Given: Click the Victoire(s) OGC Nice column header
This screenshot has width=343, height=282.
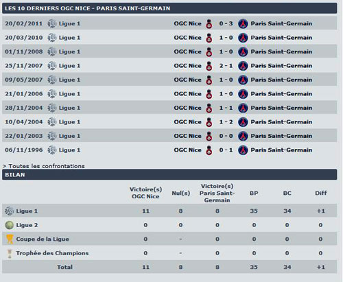Looking at the screenshot, I should pyautogui.click(x=145, y=193).
